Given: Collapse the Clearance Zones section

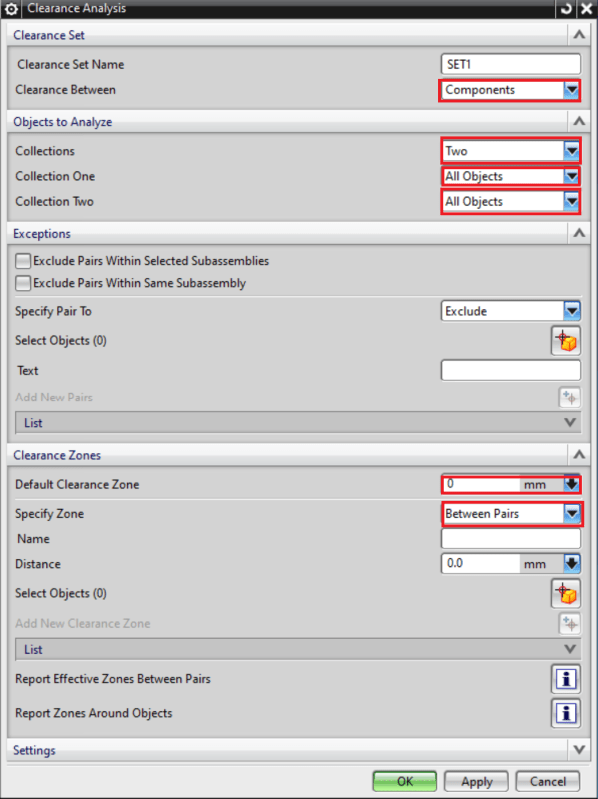Looking at the screenshot, I should [579, 455].
